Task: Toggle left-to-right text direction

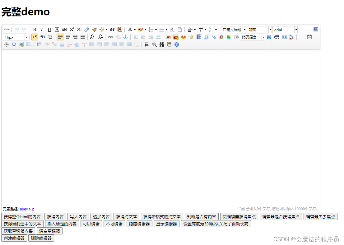Action: tap(35, 37)
